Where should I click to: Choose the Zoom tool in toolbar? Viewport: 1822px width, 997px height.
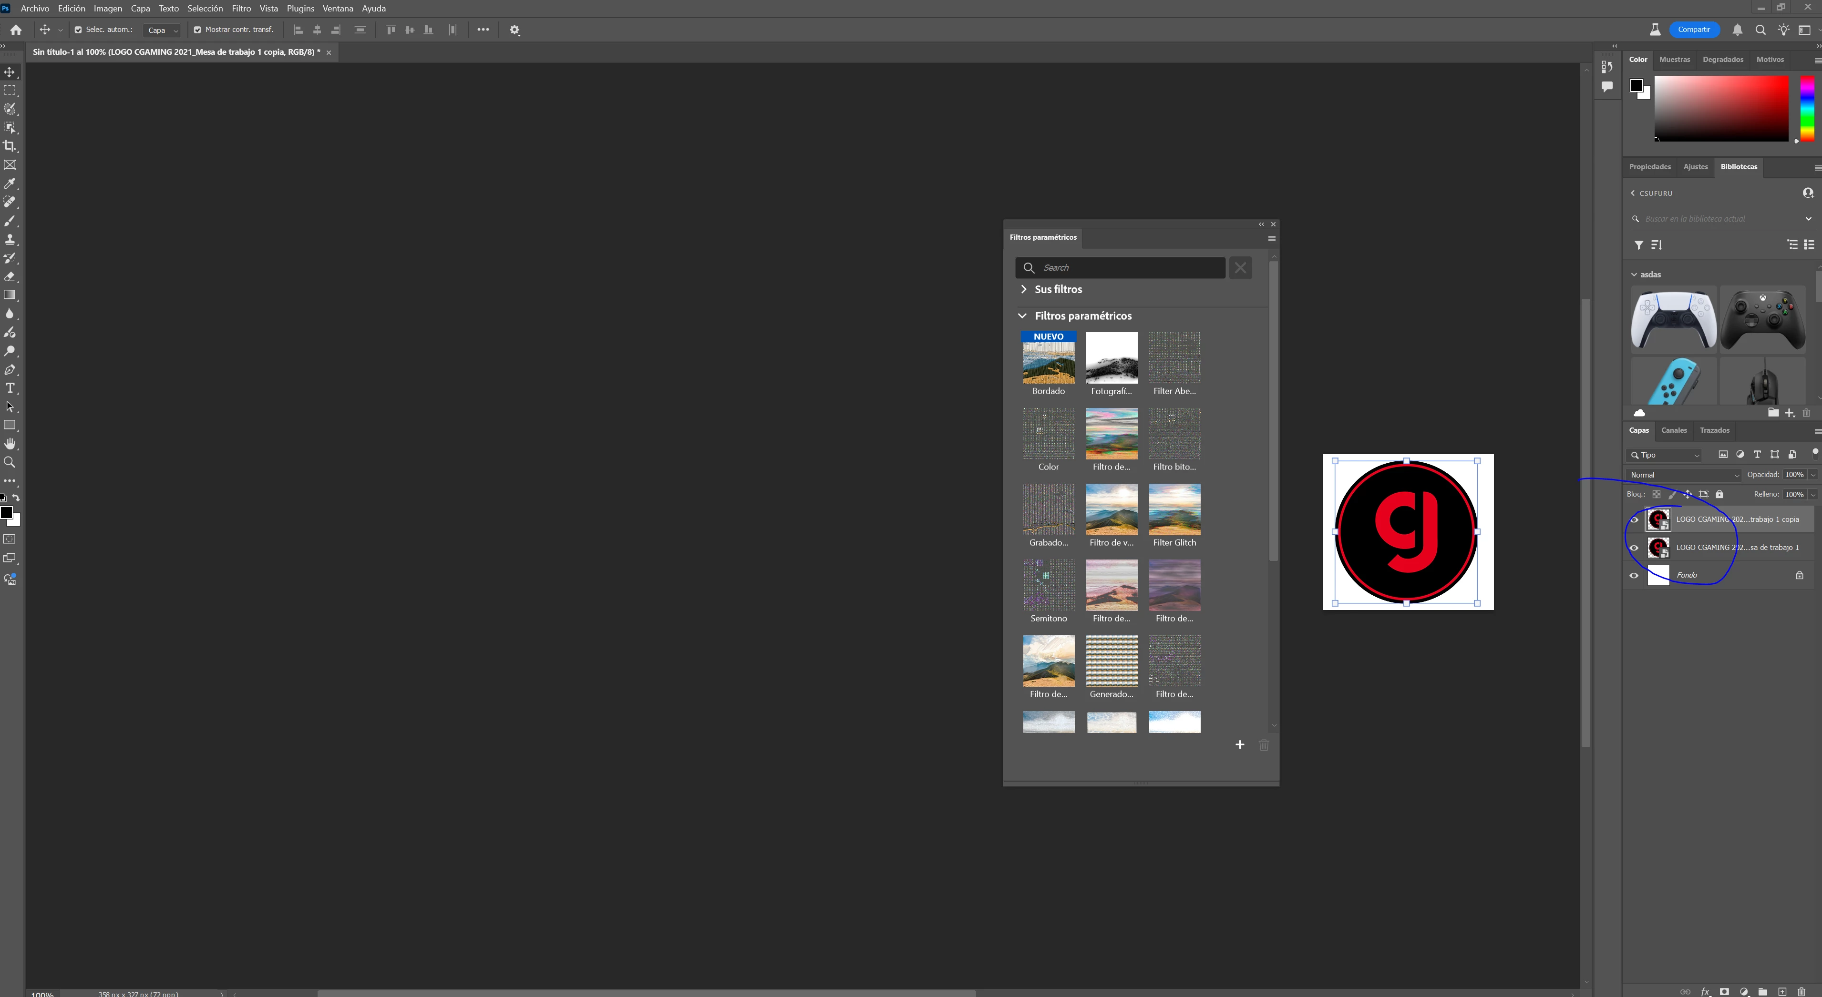[10, 462]
